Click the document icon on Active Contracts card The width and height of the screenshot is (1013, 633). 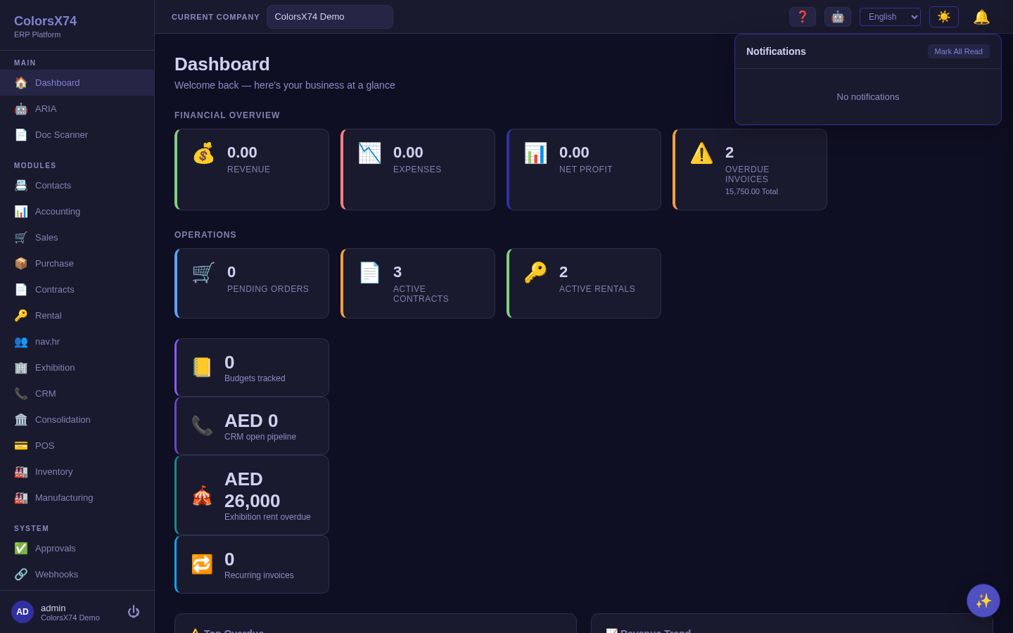pyautogui.click(x=369, y=273)
